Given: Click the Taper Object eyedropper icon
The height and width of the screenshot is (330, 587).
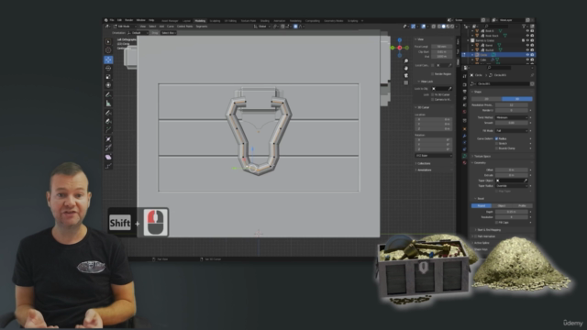Looking at the screenshot, I should [526, 181].
